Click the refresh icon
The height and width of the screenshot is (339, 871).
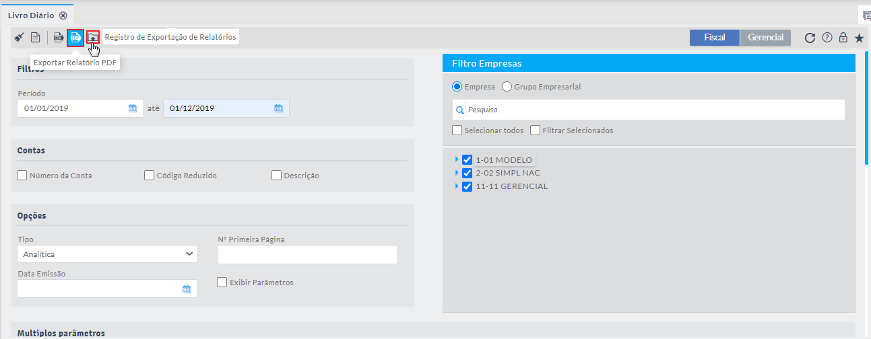[810, 38]
